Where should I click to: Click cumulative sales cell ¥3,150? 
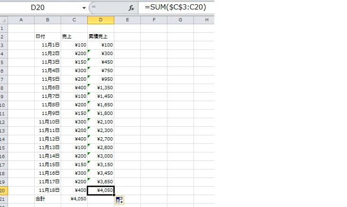pyautogui.click(x=100, y=165)
